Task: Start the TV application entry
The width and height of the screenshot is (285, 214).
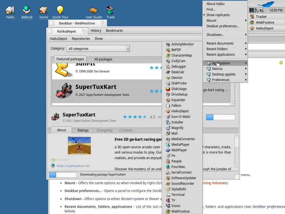Action: (x=182, y=200)
